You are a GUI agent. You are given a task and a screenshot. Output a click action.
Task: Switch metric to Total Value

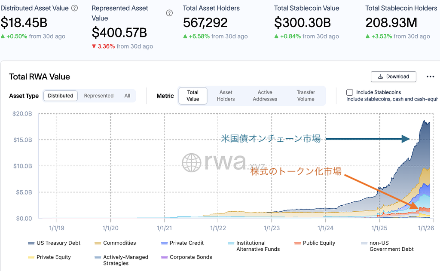(193, 96)
